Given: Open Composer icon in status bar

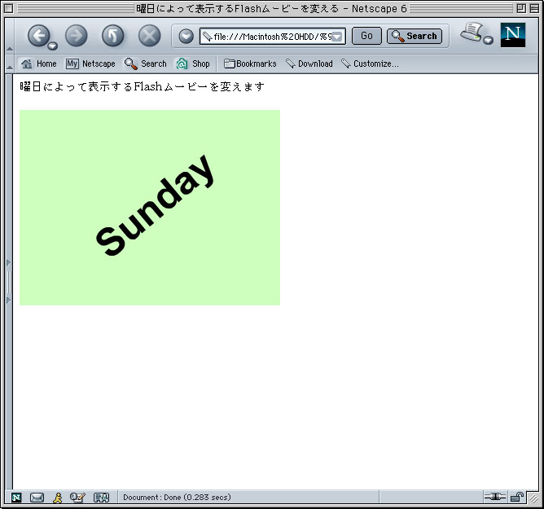Looking at the screenshot, I should [x=77, y=498].
